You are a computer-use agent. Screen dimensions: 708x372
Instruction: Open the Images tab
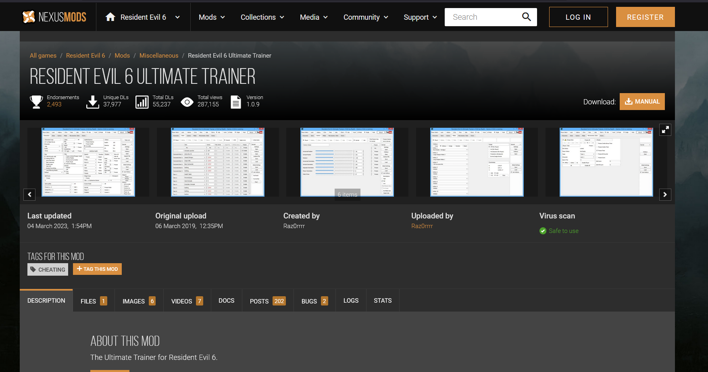(x=139, y=301)
